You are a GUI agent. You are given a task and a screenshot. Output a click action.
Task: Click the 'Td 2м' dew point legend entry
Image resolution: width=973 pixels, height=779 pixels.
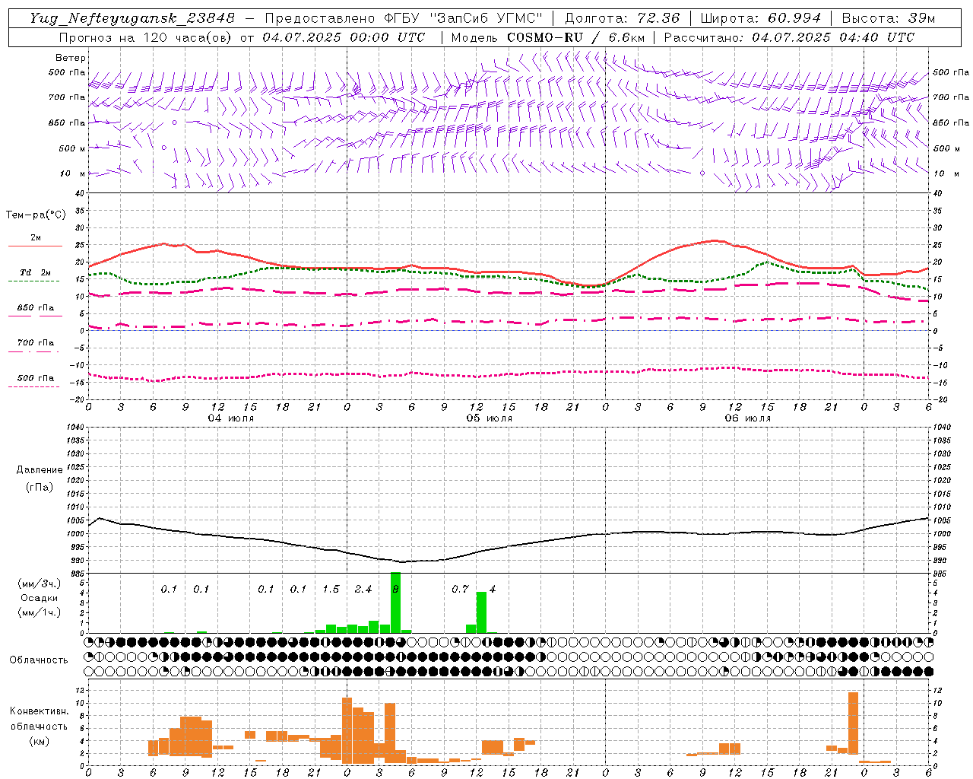pos(36,272)
